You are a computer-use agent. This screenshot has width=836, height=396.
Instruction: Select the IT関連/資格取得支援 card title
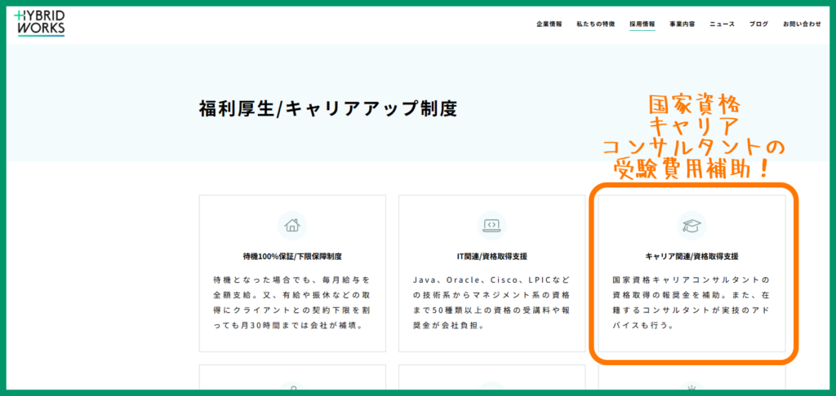click(491, 255)
